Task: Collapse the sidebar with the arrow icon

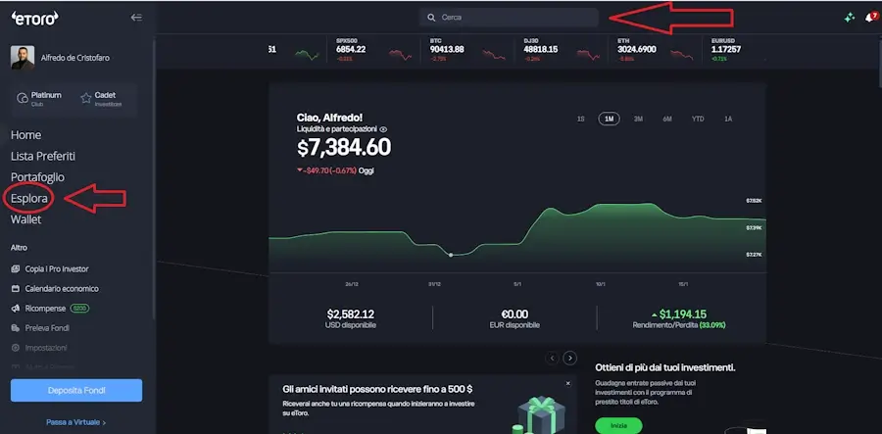Action: pyautogui.click(x=136, y=18)
